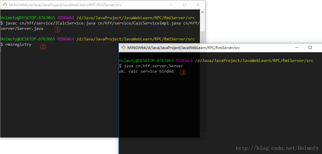Screen dimensions: 322x154
Task: Click scroll-down arrow in back terminal
Action: (202, 135)
